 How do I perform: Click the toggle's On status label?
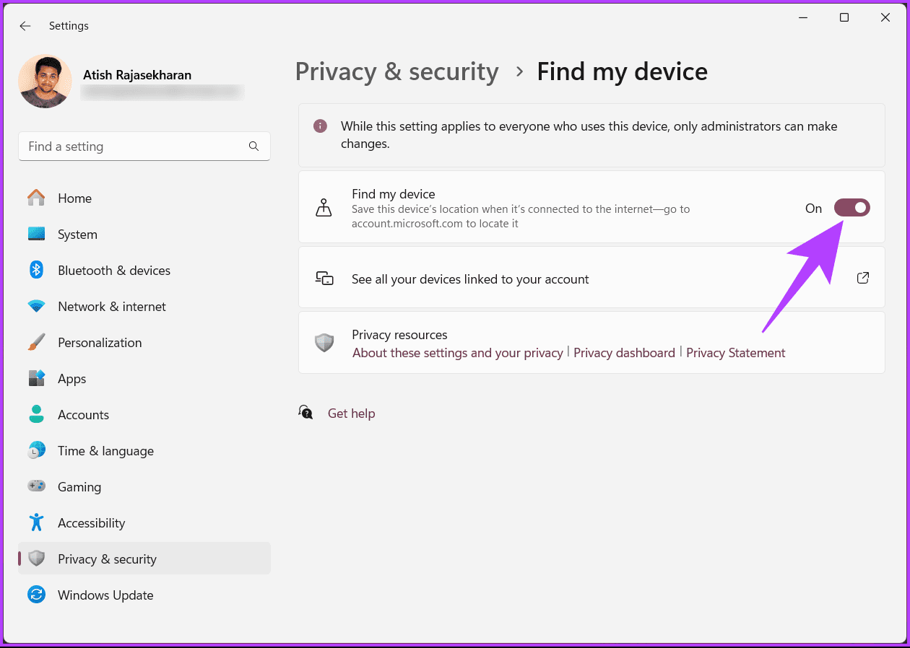[813, 209]
